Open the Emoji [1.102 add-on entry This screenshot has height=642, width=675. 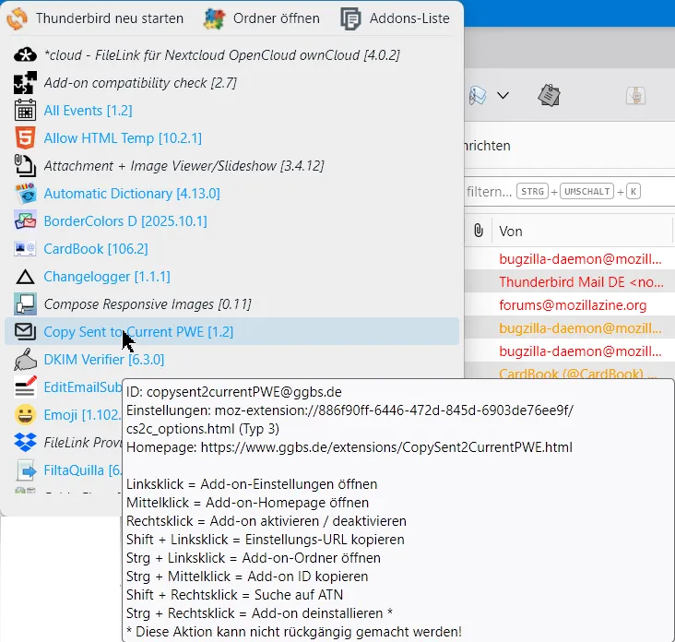pyautogui.click(x=64, y=415)
